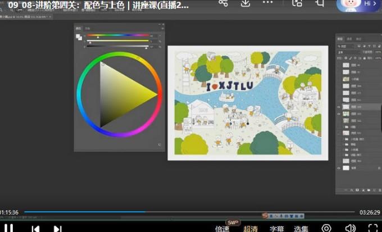Viewport: 382px width, 232px height.
Task: Pick a color in the color wheel triangle
Action: tap(121, 94)
